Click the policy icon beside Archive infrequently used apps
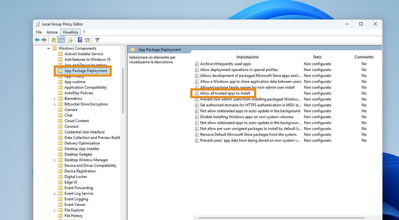The width and height of the screenshot is (399, 220). pos(197,64)
